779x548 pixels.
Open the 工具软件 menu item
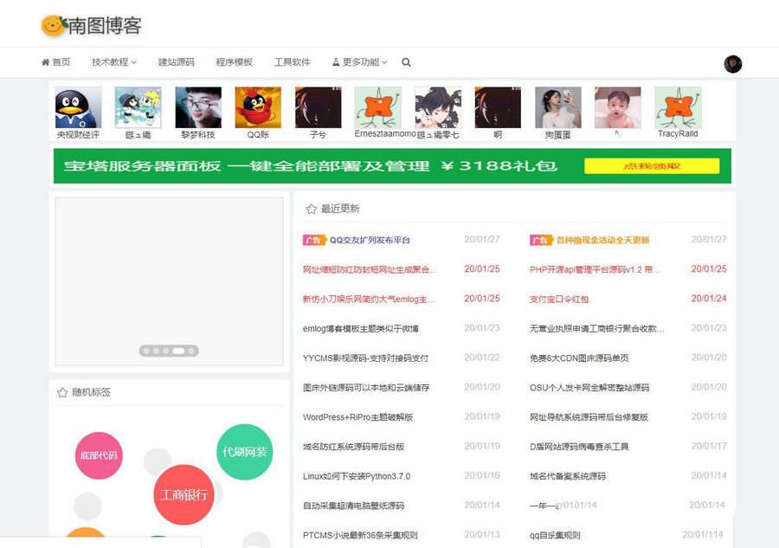pyautogui.click(x=293, y=62)
